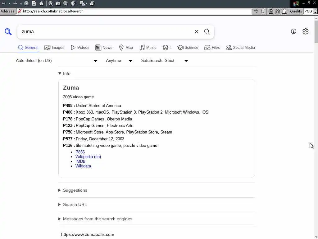The height and width of the screenshot is (239, 318).
Task: Click the browser Back arrow
Action: (x=4, y=3)
